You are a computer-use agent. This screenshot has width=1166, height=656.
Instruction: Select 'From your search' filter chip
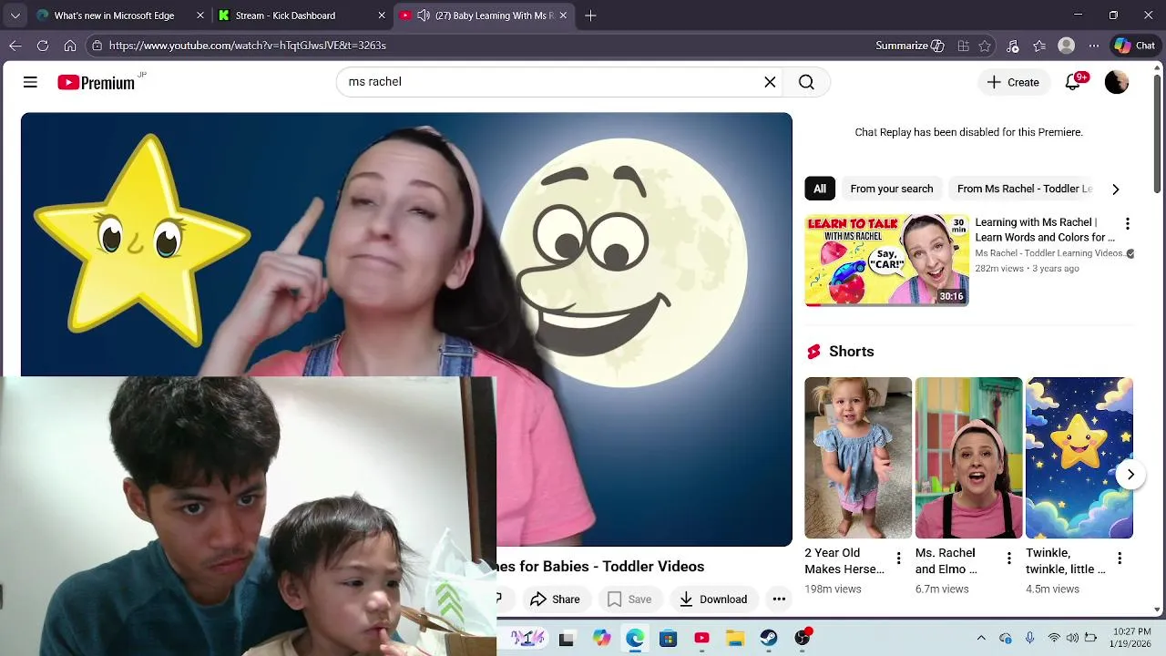(892, 189)
